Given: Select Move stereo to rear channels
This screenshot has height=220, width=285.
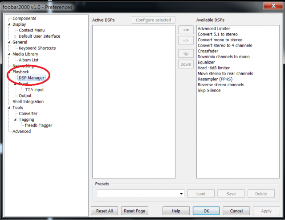Looking at the screenshot, I should [x=225, y=74].
